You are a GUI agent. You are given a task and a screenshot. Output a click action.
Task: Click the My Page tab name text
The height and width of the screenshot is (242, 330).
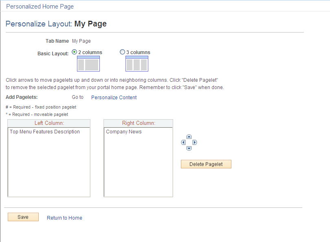click(81, 41)
